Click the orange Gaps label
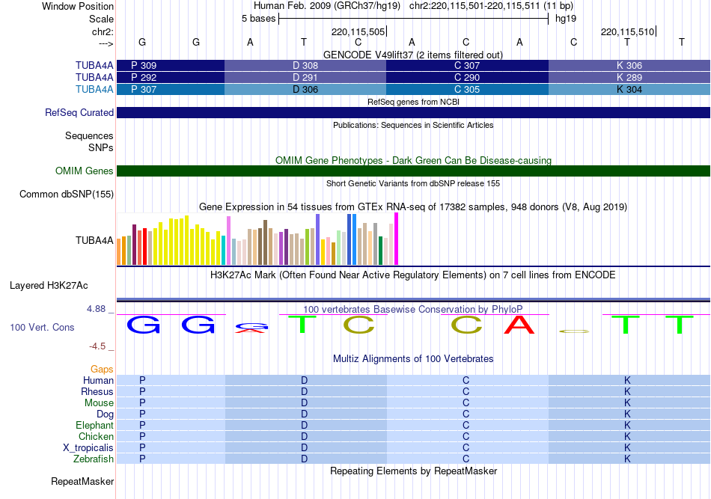The image size is (711, 499). tap(102, 369)
